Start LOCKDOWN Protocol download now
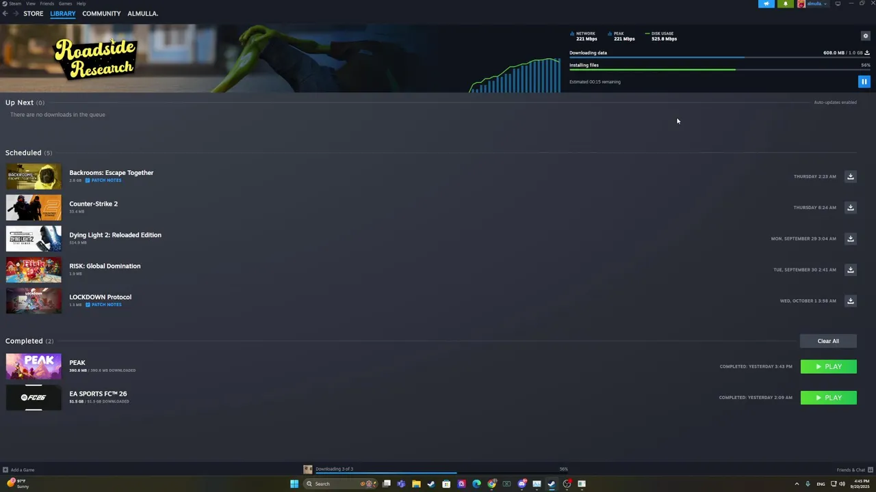The width and height of the screenshot is (876, 492). (x=851, y=301)
